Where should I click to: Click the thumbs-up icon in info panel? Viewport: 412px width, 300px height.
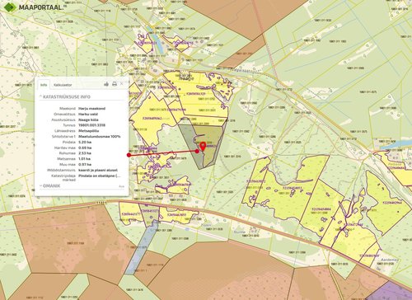click(x=106, y=84)
